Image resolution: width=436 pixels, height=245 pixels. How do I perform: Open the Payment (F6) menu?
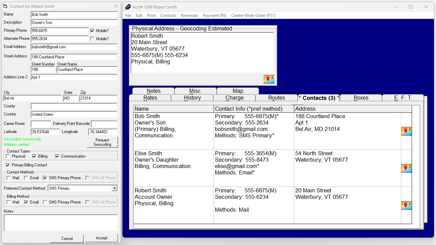(x=215, y=16)
